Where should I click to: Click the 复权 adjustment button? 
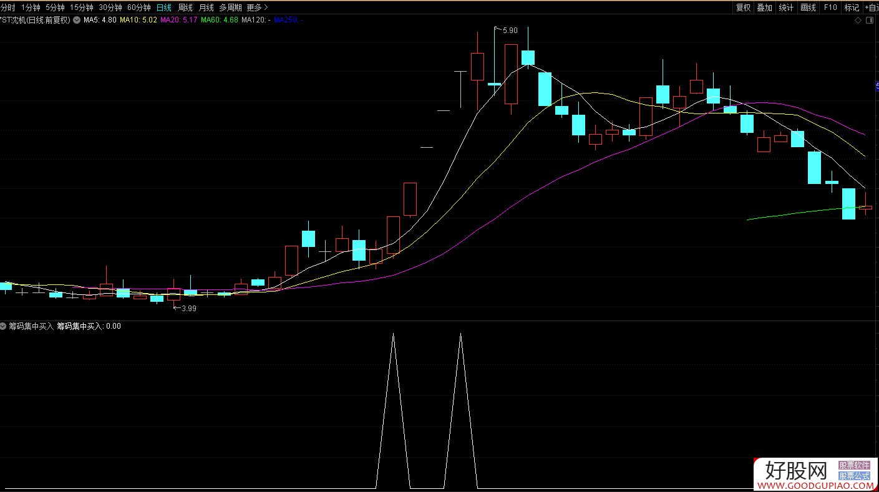pos(743,7)
